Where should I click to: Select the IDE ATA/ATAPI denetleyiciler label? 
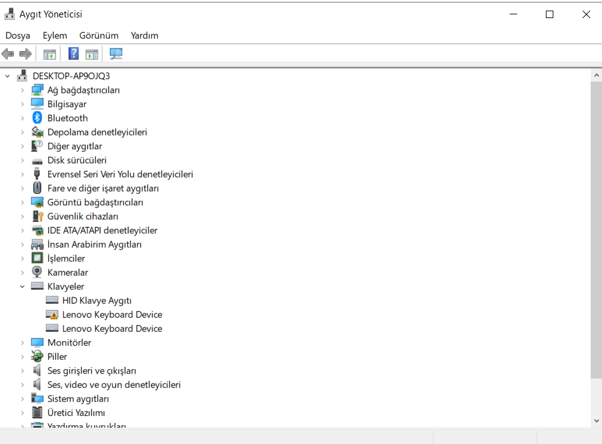pyautogui.click(x=102, y=230)
